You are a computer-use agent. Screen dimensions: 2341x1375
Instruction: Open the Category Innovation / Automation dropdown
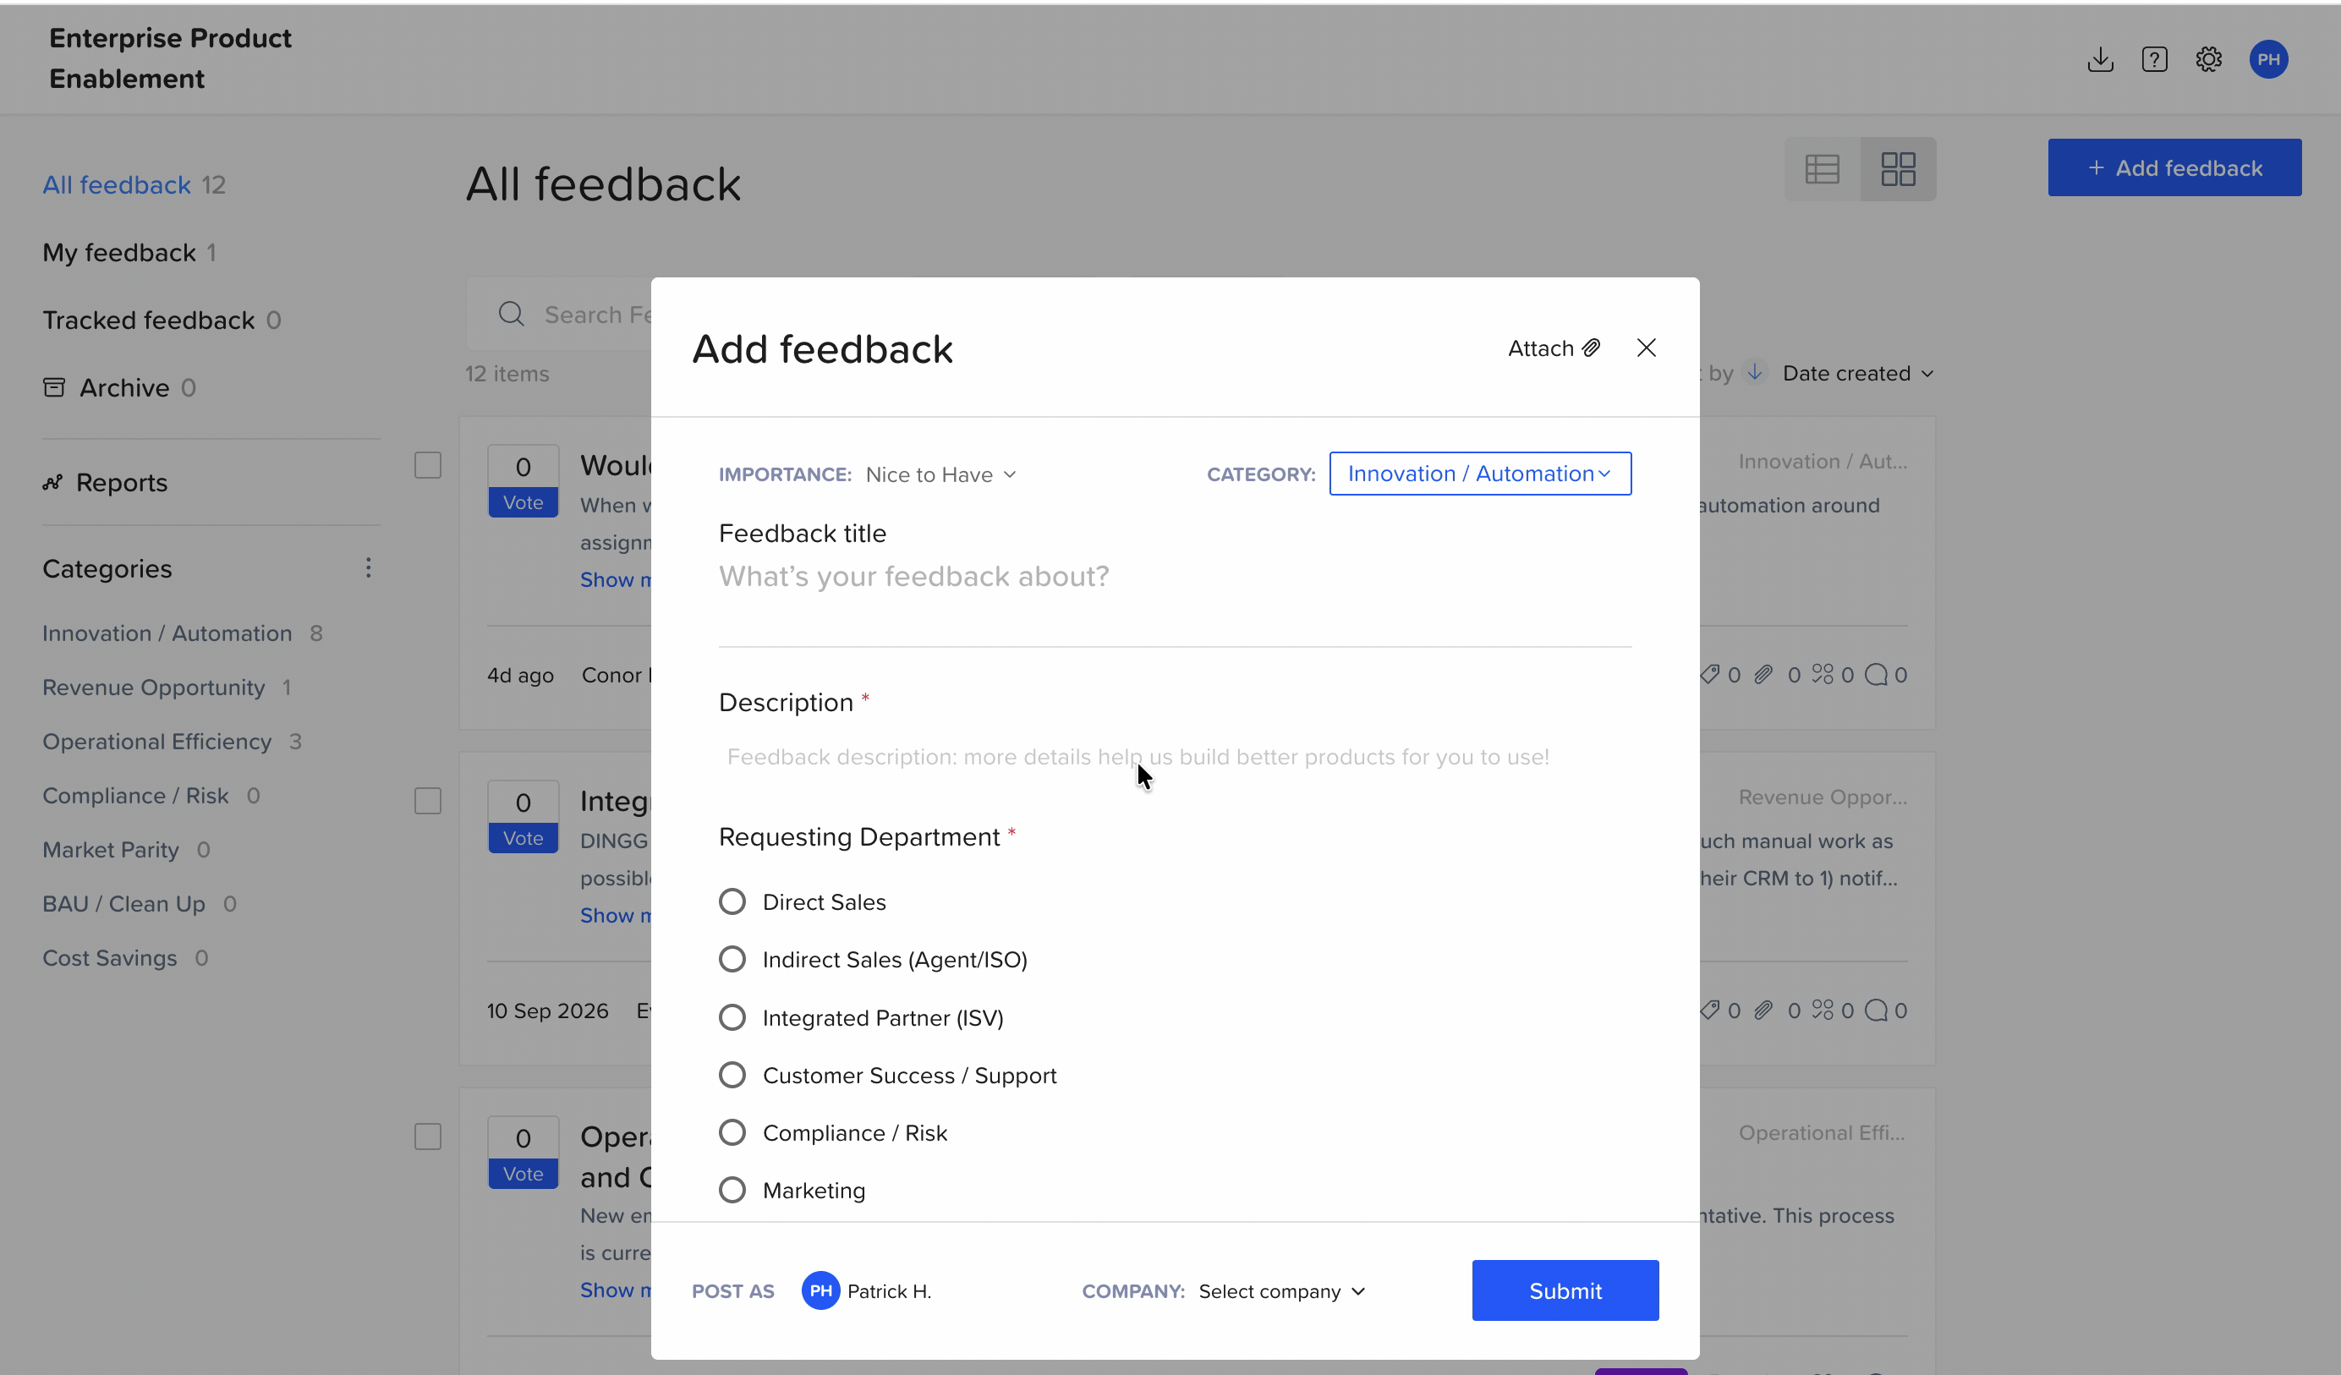(x=1480, y=474)
